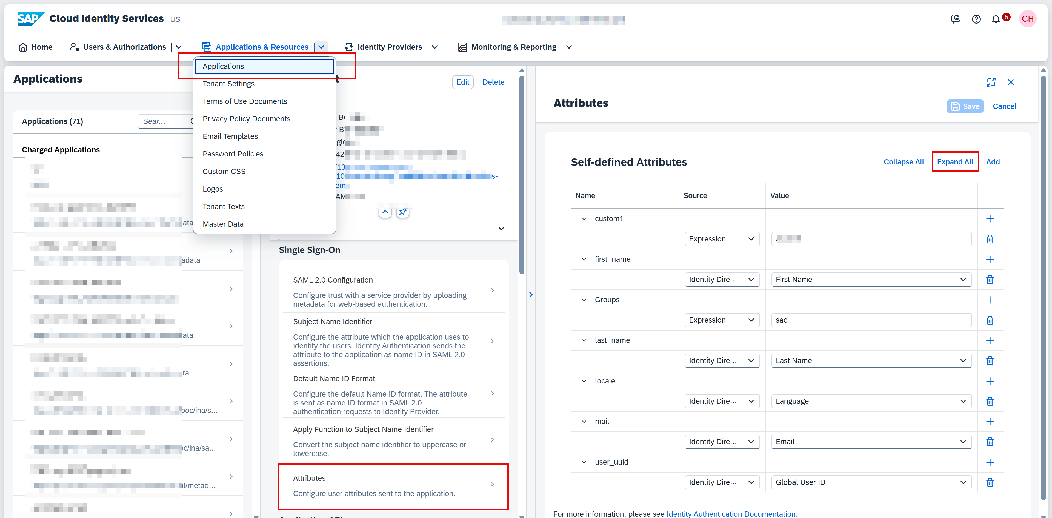Delete the sac expression row trash icon
Image resolution: width=1052 pixels, height=518 pixels.
(990, 320)
